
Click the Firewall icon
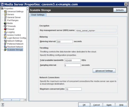tap(5, 29)
